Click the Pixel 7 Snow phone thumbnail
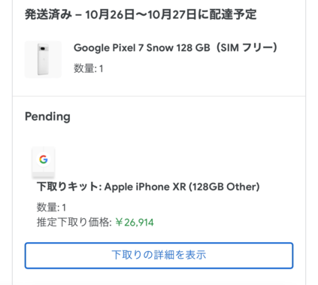 pos(43,59)
